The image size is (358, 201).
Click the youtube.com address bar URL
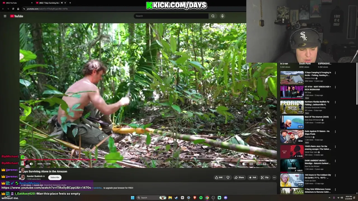coord(47,9)
